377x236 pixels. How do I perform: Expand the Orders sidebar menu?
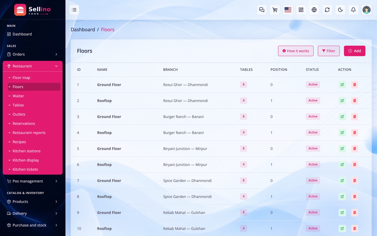point(33,54)
